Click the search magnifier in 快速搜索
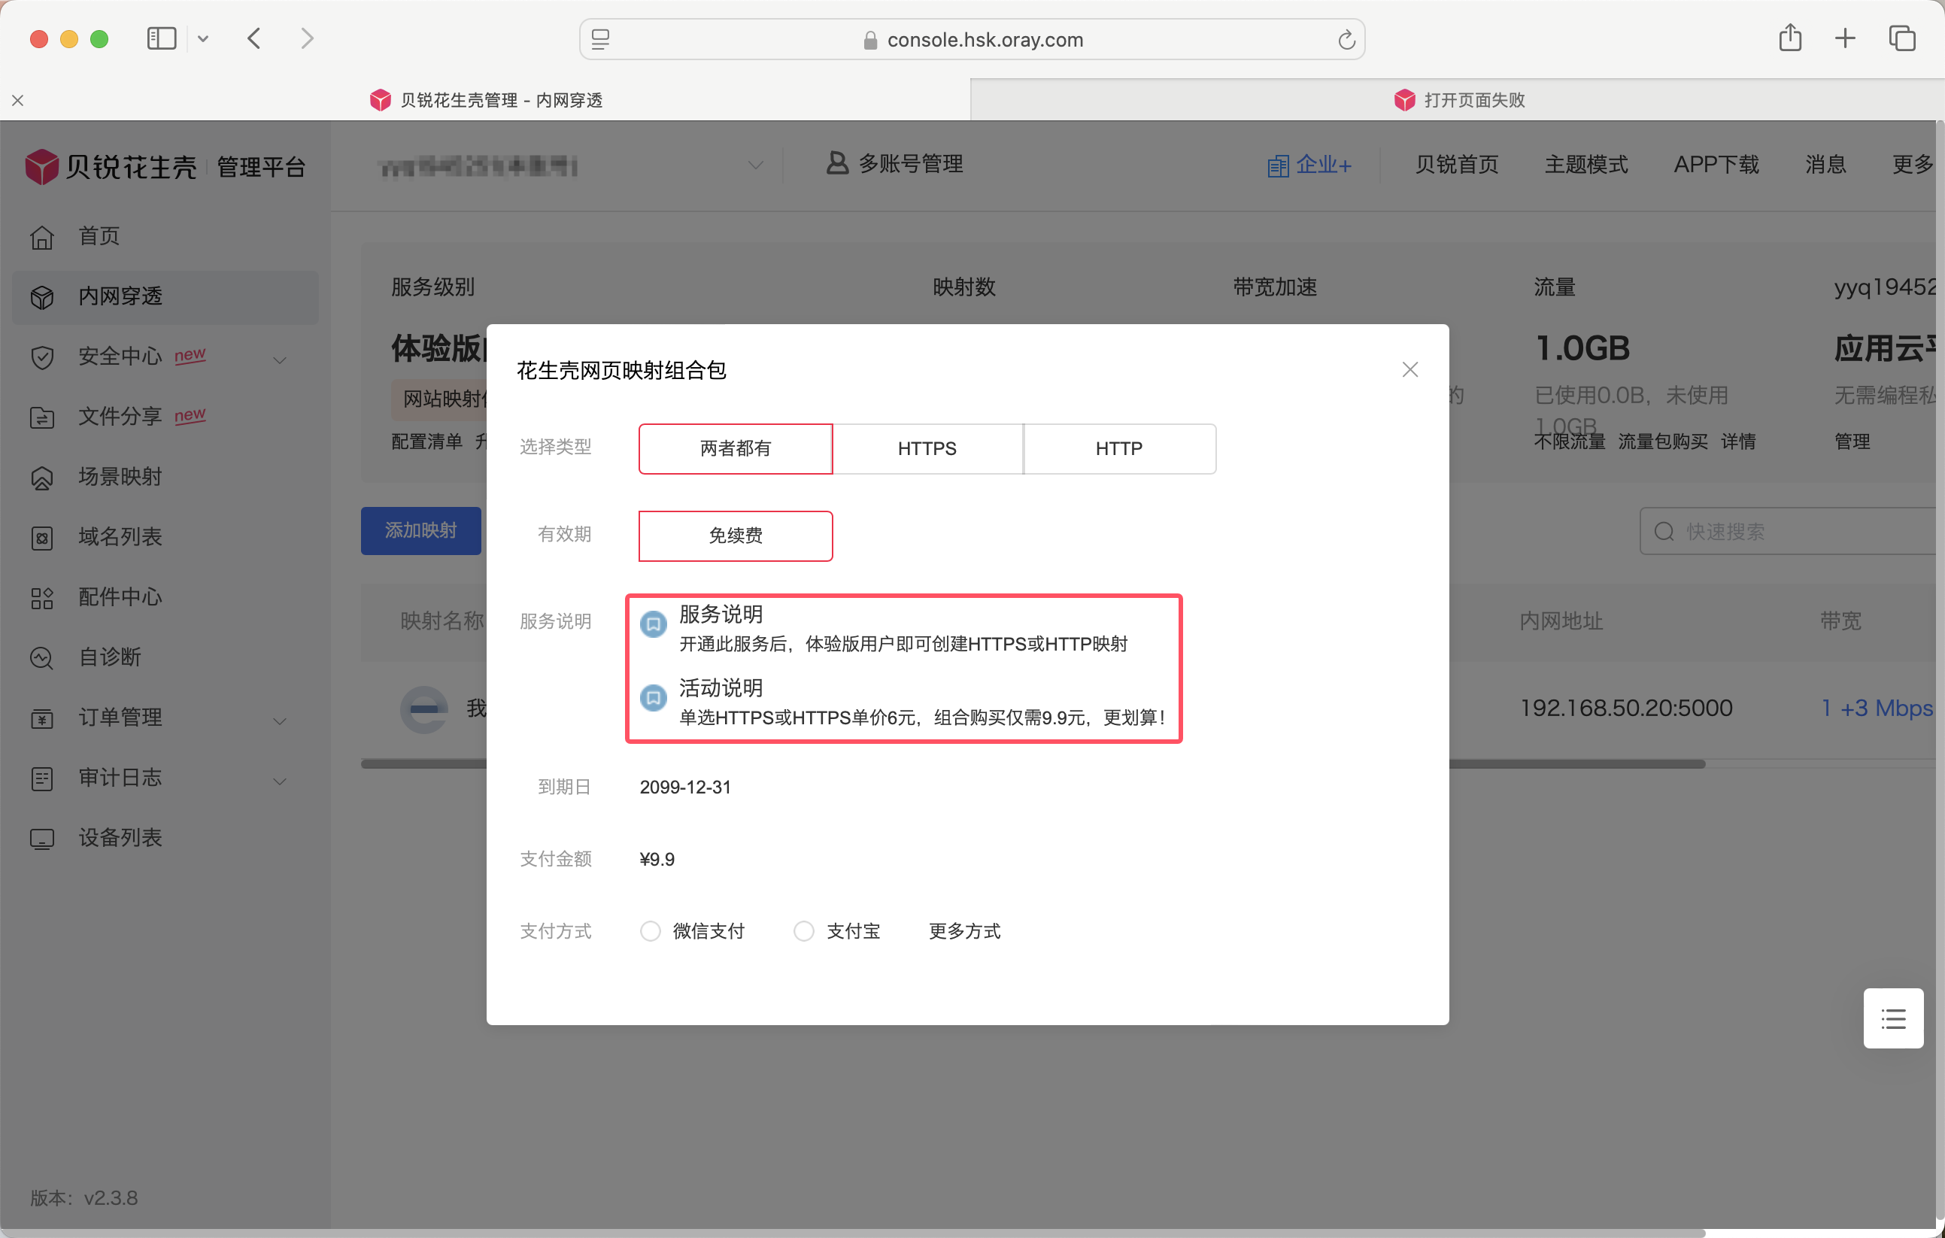The height and width of the screenshot is (1238, 1945). tap(1664, 532)
